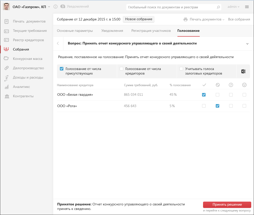The image size is (254, 215).
Task: Switch to Регистрация участников tab
Action: (151, 31)
